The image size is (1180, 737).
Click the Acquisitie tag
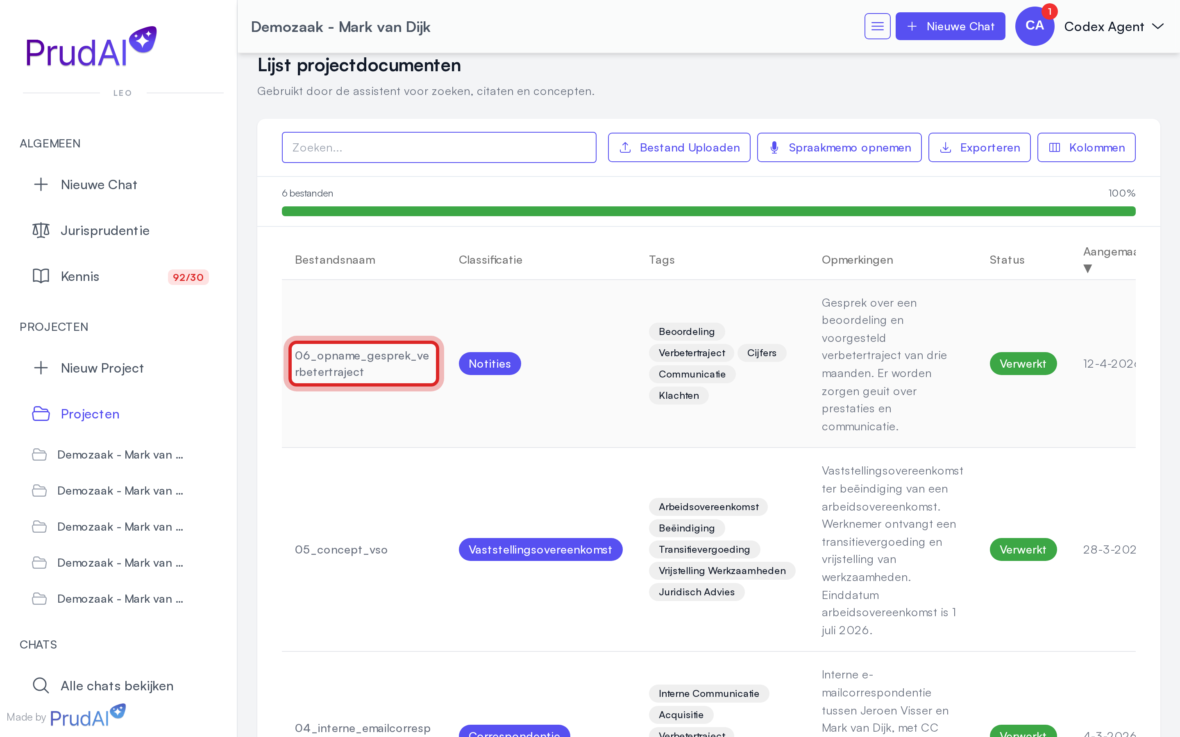[x=681, y=714]
